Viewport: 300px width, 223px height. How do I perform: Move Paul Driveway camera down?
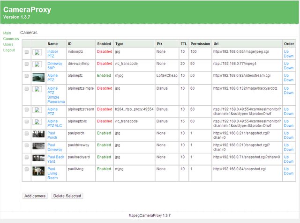[x=289, y=150]
